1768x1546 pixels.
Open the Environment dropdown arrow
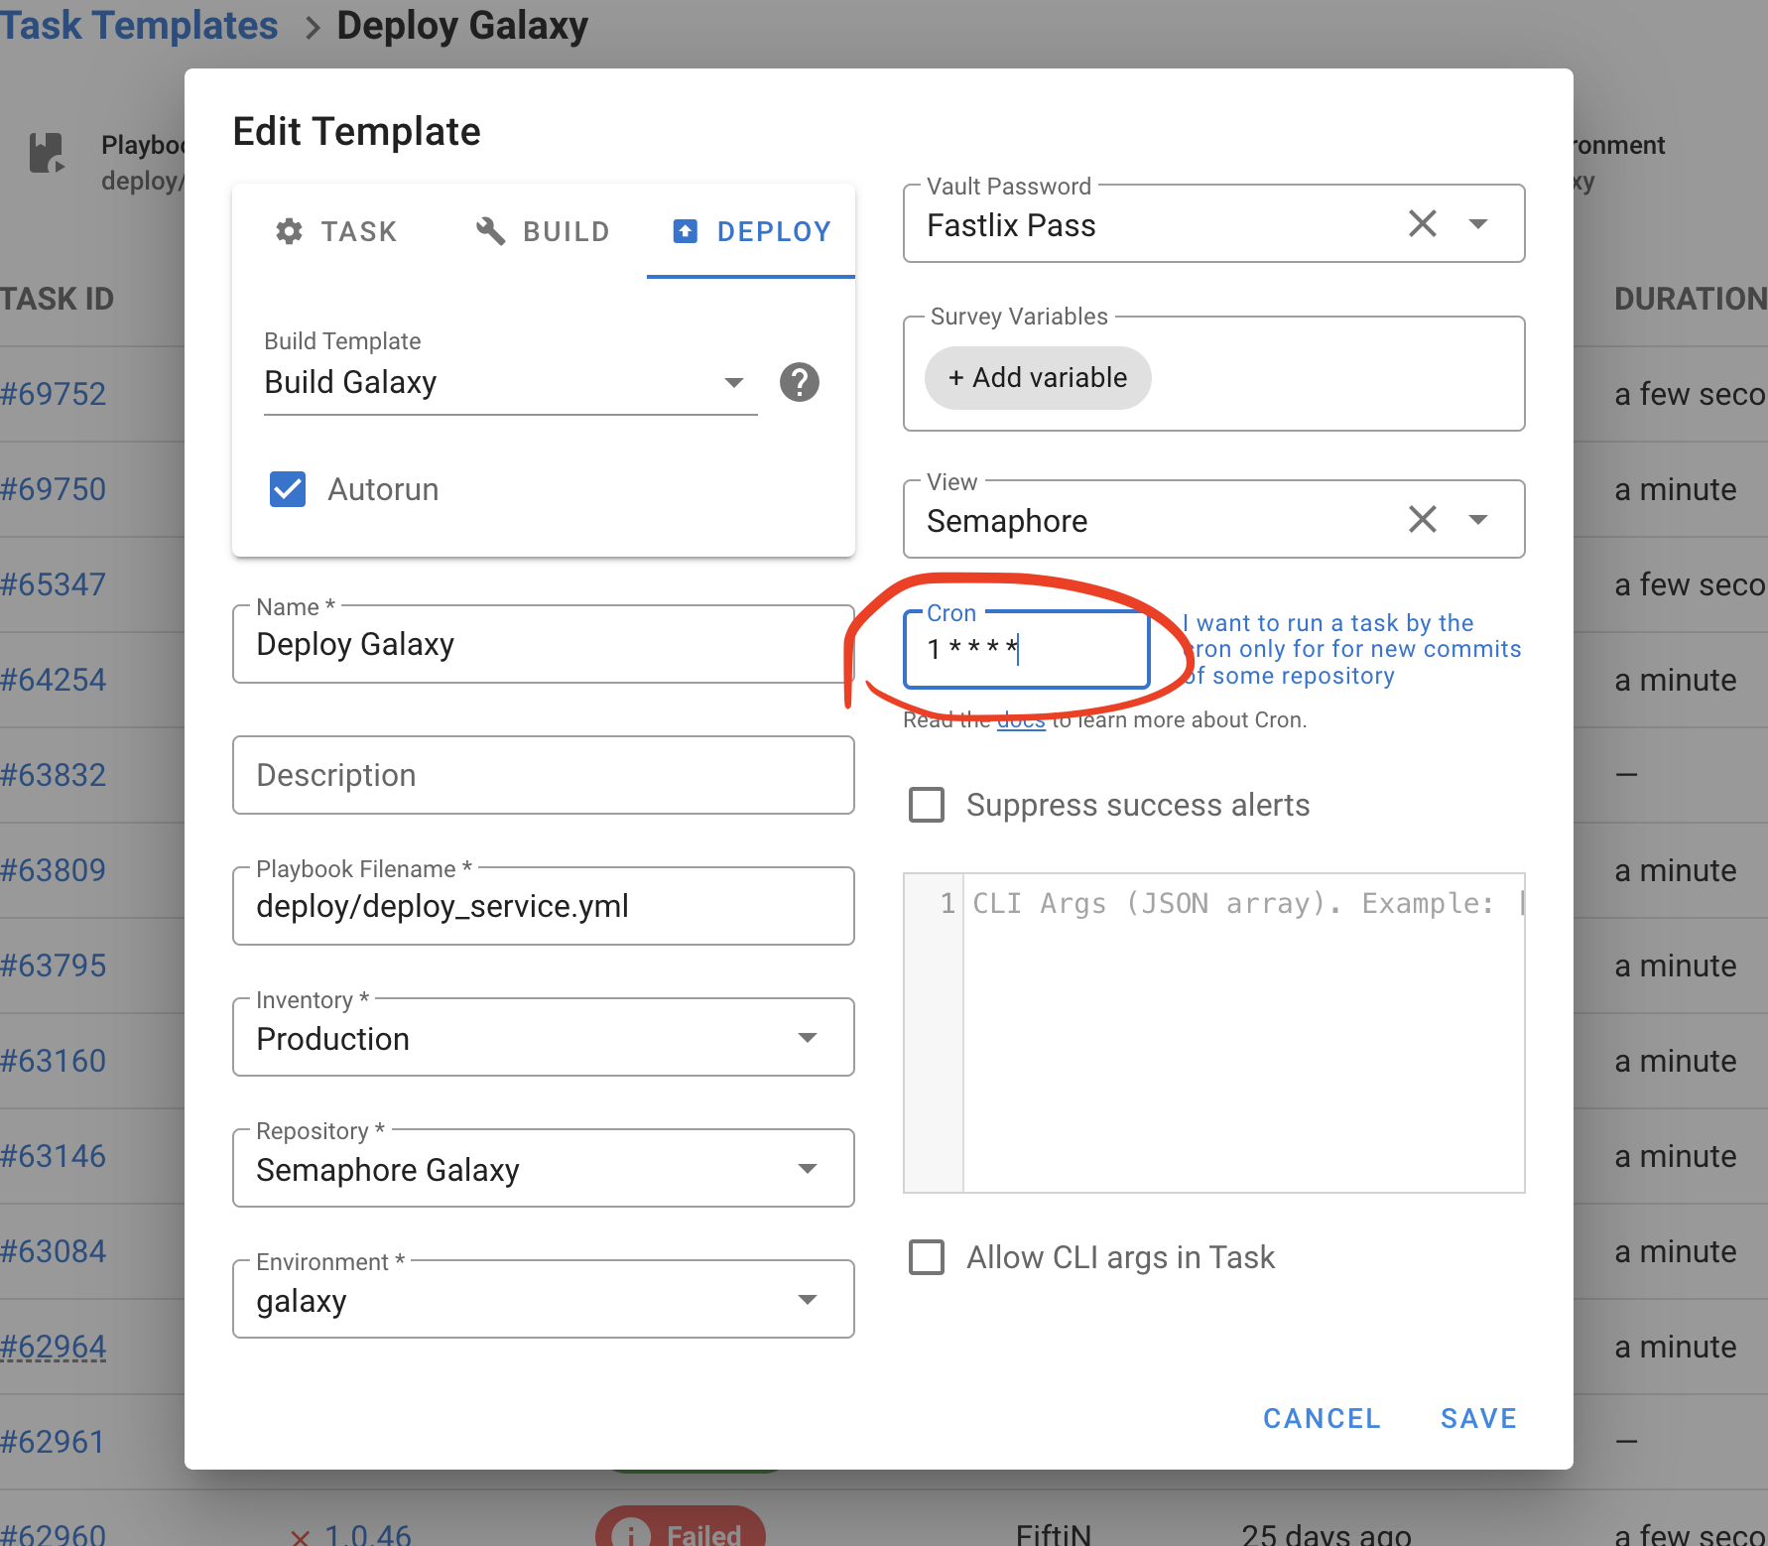[x=808, y=1300]
